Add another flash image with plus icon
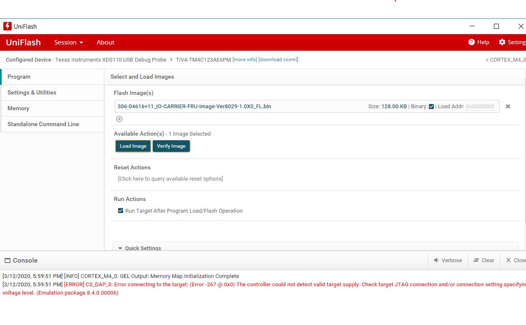Image resolution: width=526 pixels, height=325 pixels. [119, 119]
